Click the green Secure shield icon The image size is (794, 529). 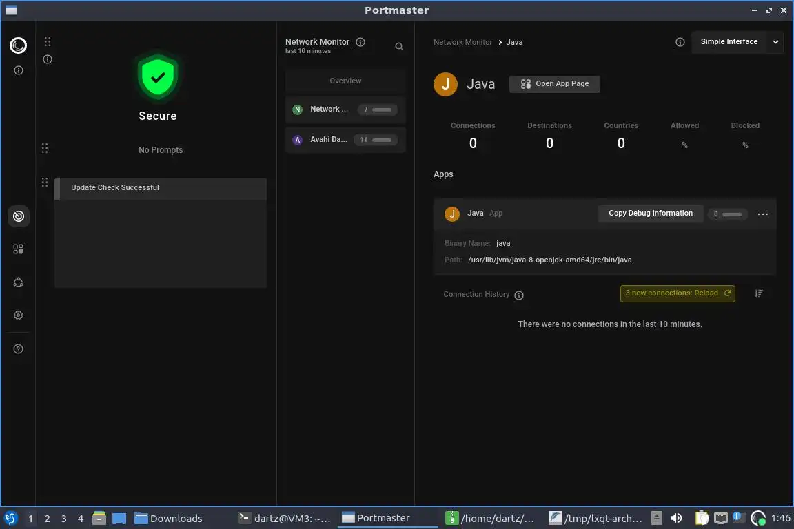pos(158,77)
